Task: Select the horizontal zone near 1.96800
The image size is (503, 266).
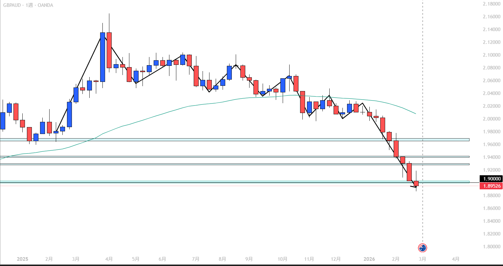Action: [230, 140]
